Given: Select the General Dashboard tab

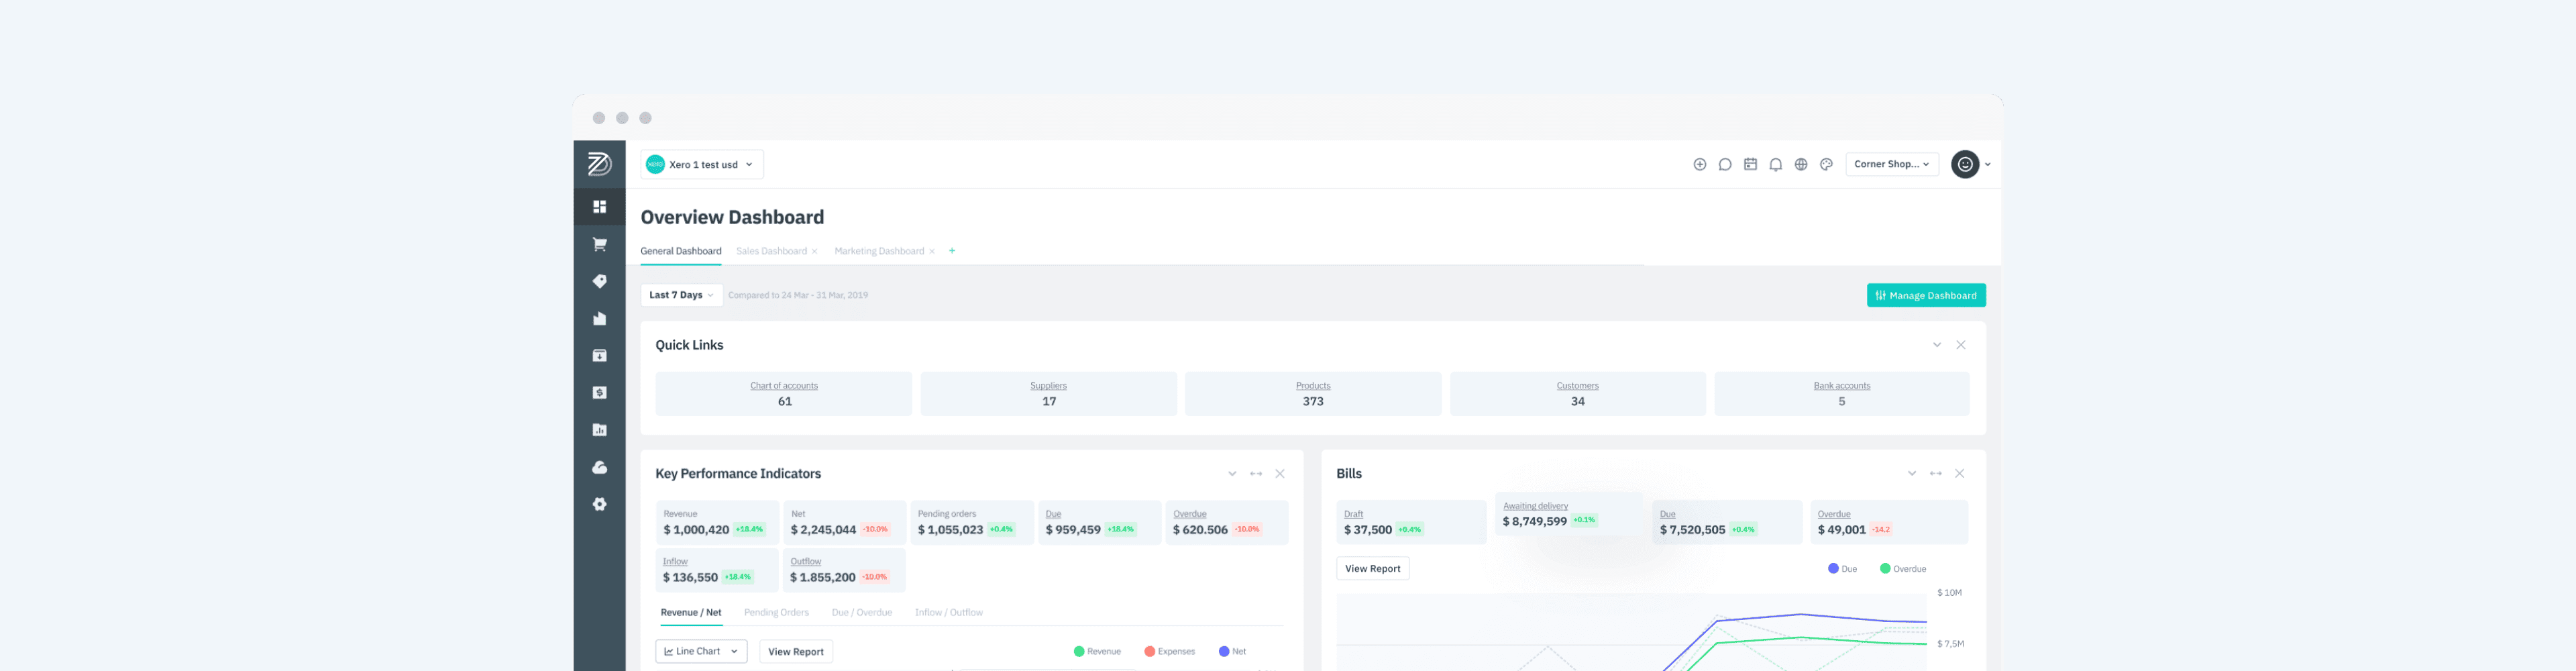Looking at the screenshot, I should (680, 251).
